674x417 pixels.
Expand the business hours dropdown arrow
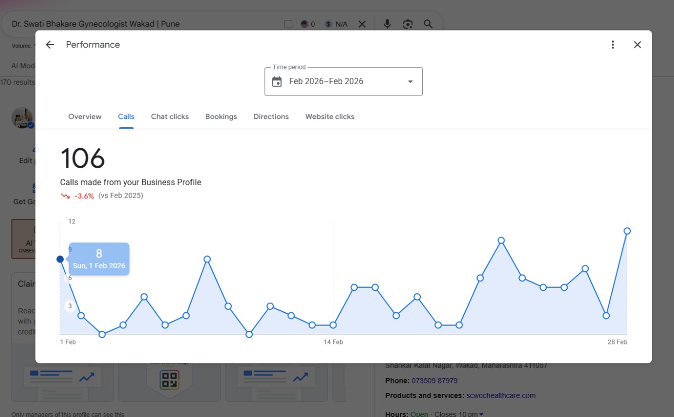coord(481,414)
